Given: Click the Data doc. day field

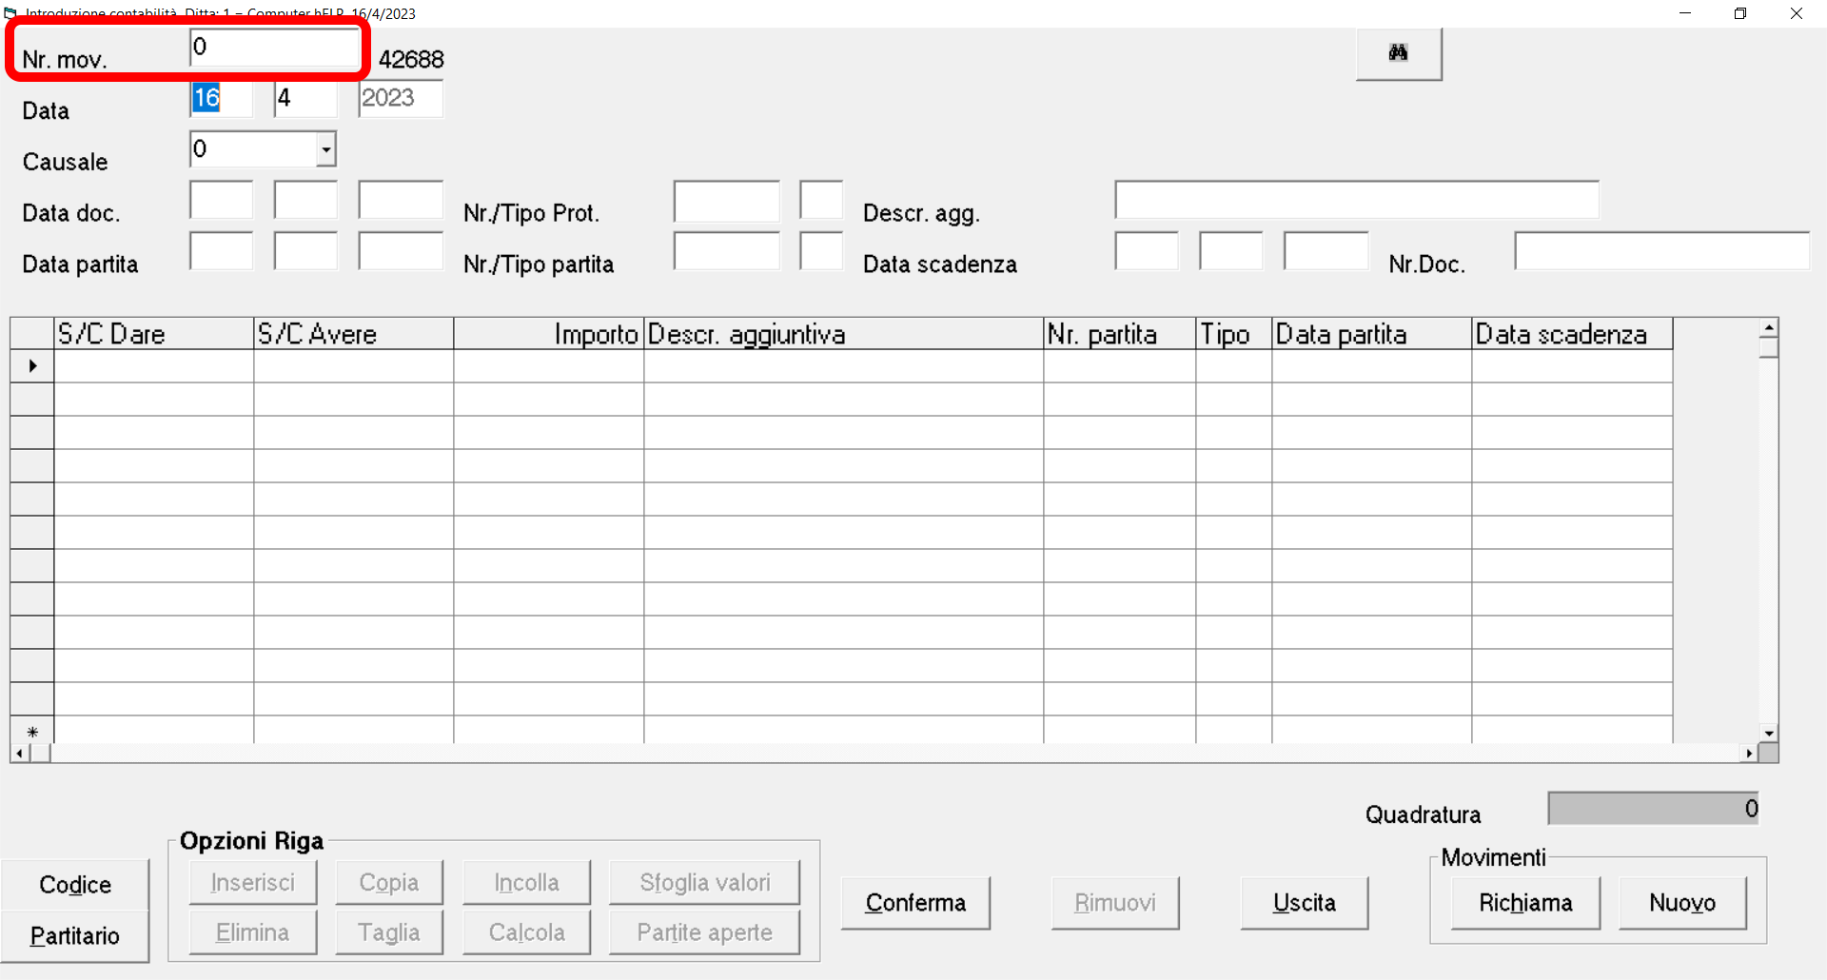Looking at the screenshot, I should click(221, 200).
